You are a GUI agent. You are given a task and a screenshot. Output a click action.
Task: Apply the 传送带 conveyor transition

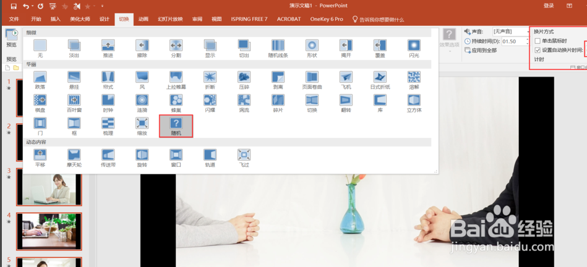pos(108,158)
